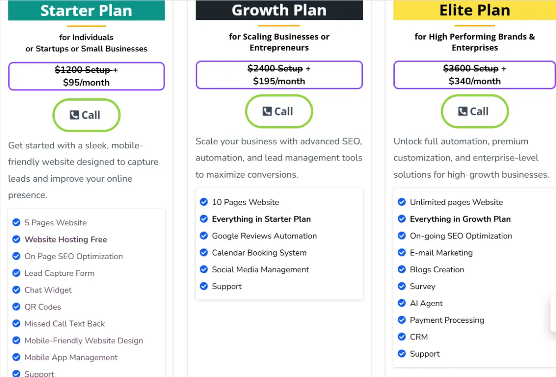Image resolution: width=556 pixels, height=377 pixels.
Task: Click the checkmark beside QR Codes
Action: (x=16, y=307)
